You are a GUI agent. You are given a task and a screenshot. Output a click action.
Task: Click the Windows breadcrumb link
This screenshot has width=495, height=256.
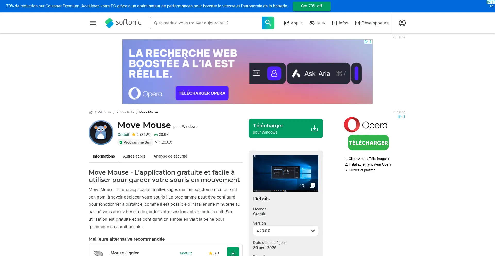105,112
